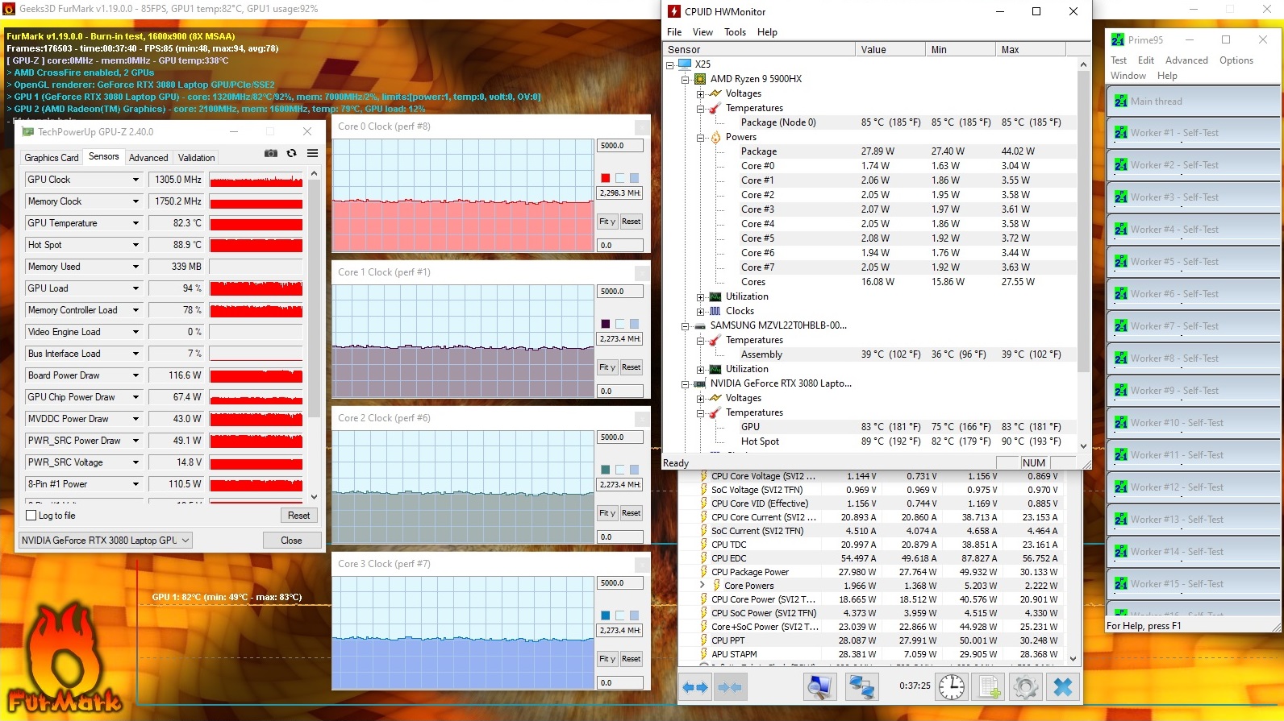Click Reset in Core 0 Clock graph
1284x721 pixels.
(x=631, y=222)
